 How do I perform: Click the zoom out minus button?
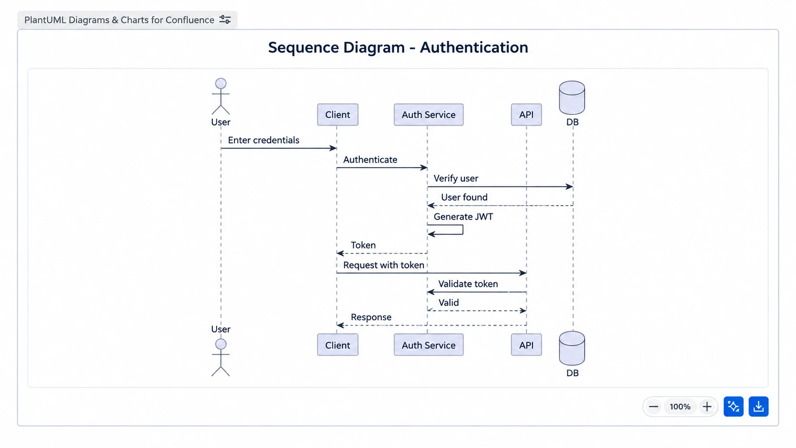point(654,407)
